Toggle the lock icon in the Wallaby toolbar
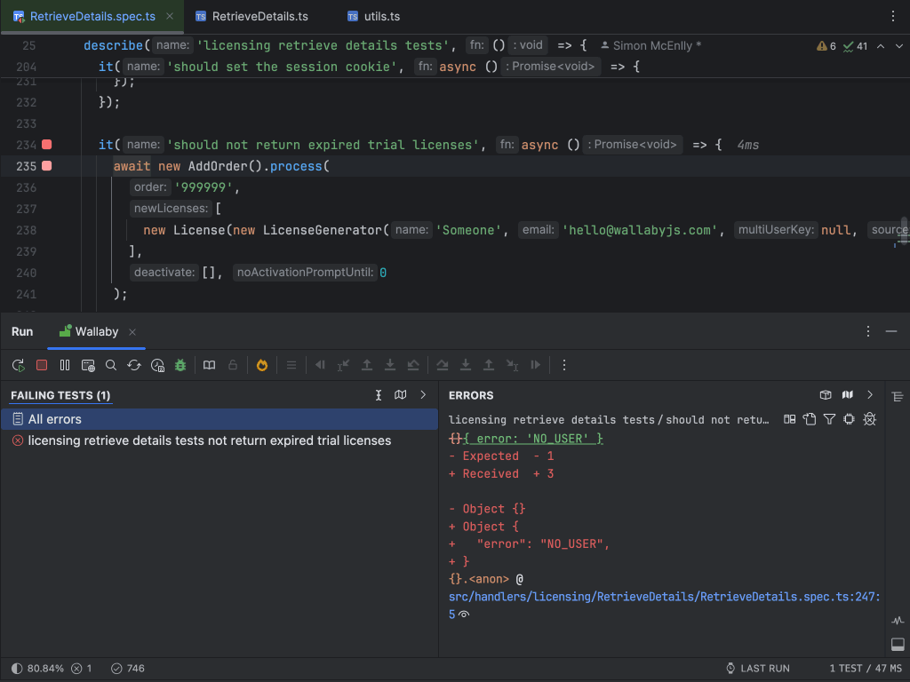This screenshot has height=682, width=910. 231,364
